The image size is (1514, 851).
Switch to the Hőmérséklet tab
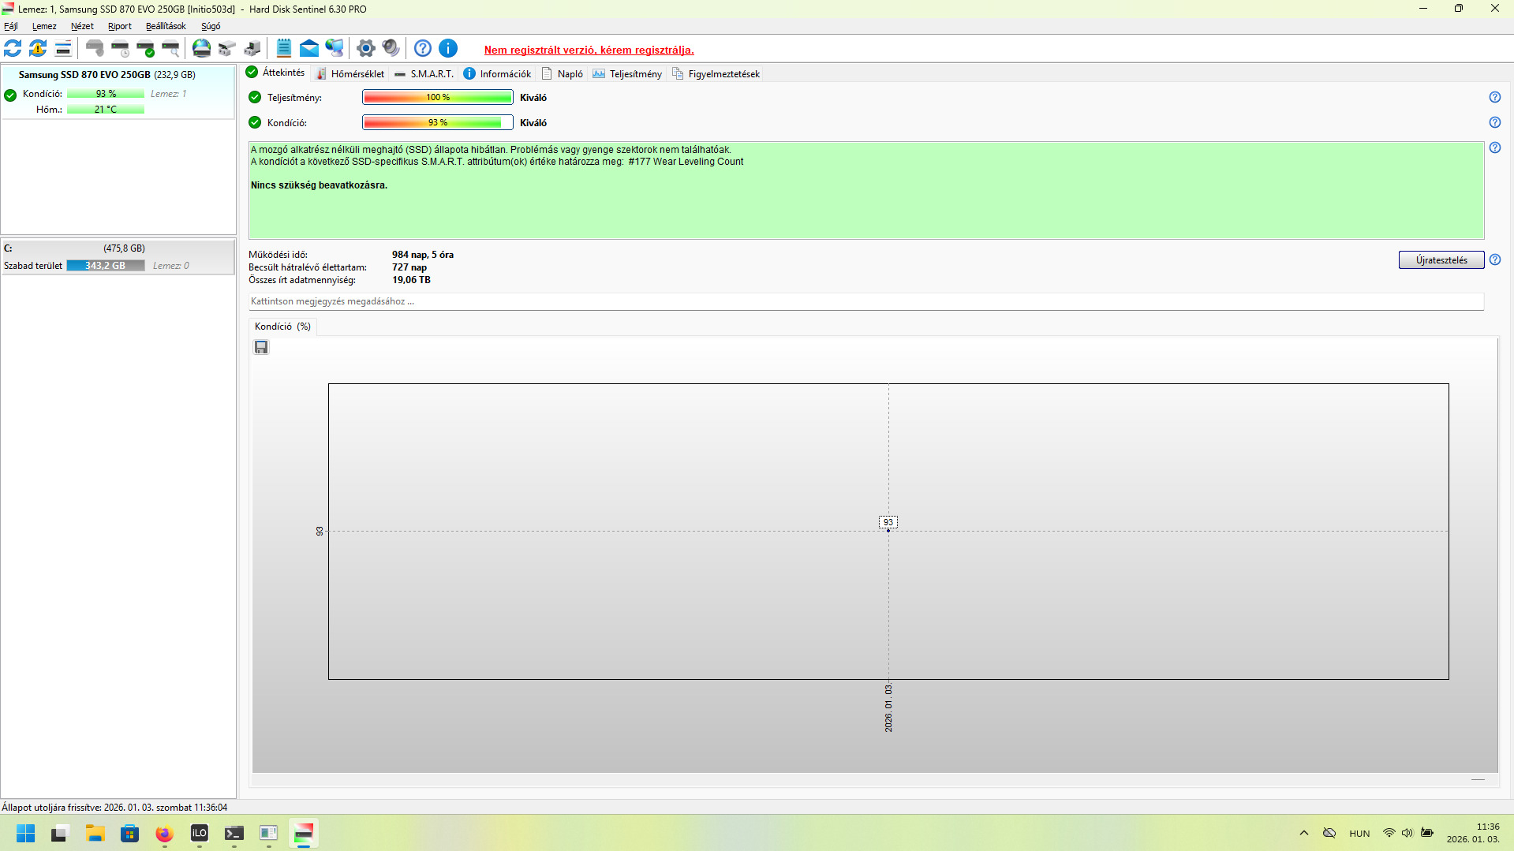(350, 73)
